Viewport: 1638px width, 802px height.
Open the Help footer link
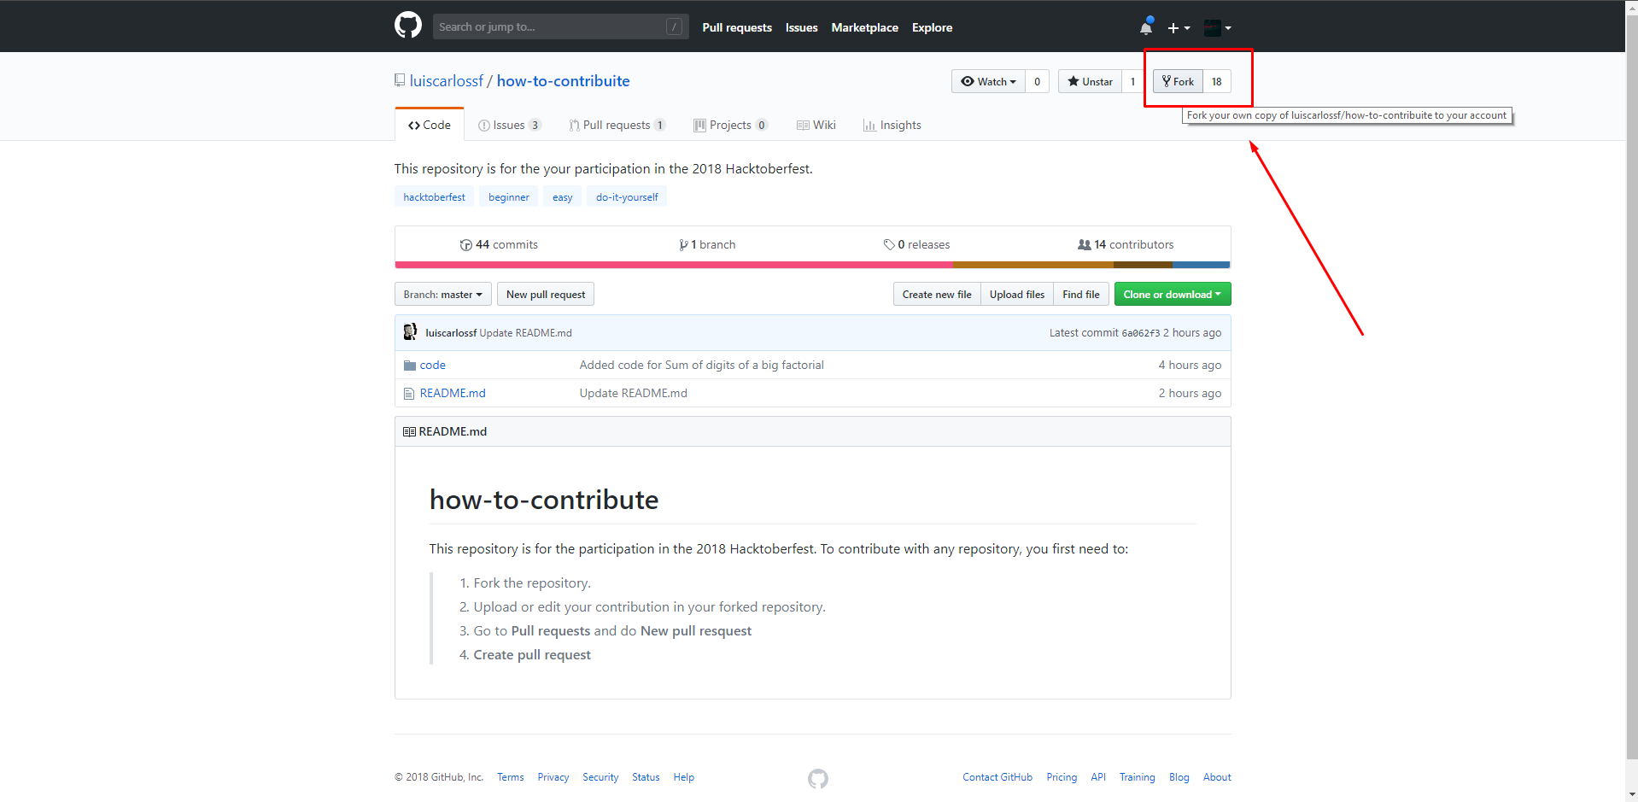[x=683, y=777]
